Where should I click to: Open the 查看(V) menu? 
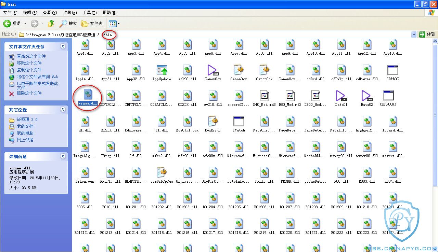50,13
